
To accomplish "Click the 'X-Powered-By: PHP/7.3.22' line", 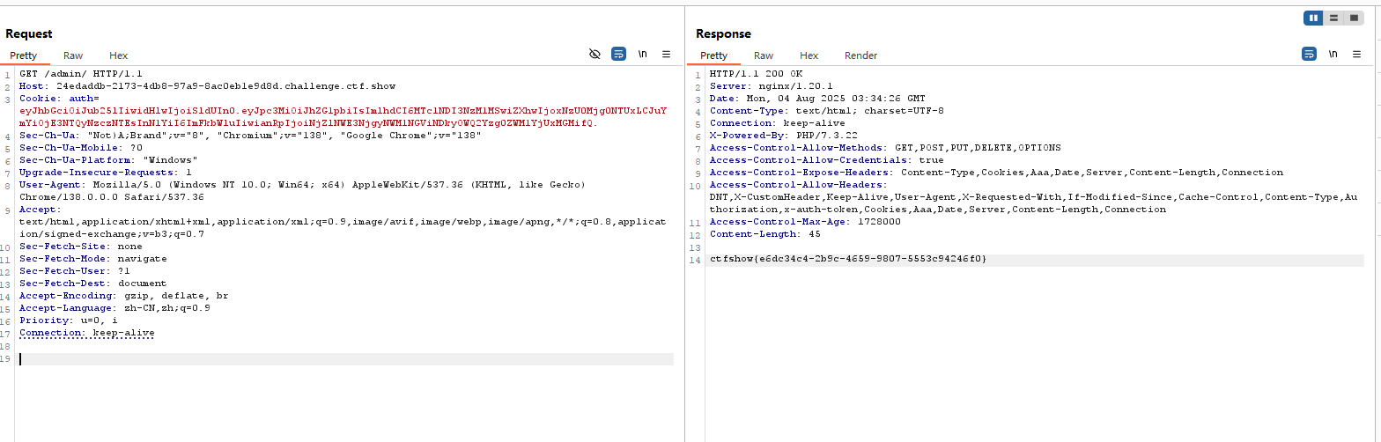I will click(783, 136).
